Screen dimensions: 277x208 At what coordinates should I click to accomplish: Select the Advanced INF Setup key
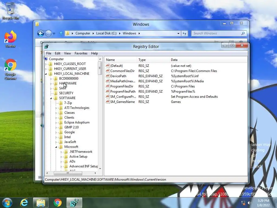[x=83, y=166]
